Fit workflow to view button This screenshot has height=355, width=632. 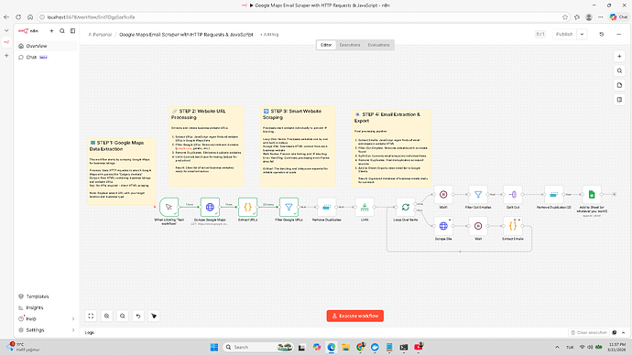[91, 316]
